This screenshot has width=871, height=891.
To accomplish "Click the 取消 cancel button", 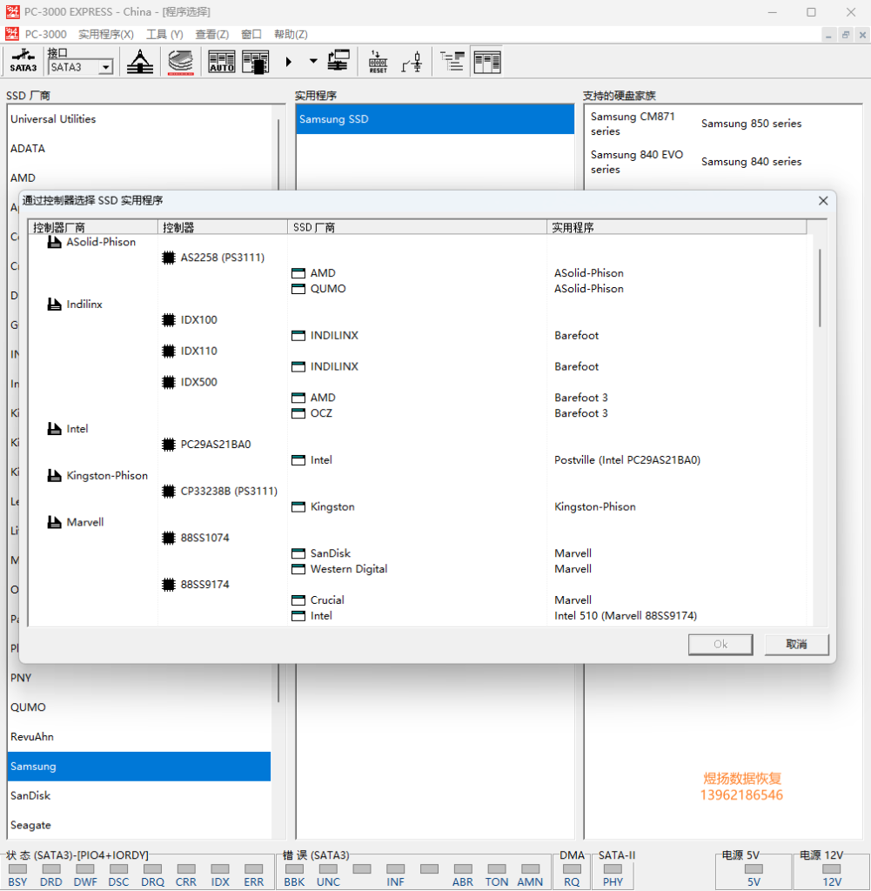I will pyautogui.click(x=796, y=645).
